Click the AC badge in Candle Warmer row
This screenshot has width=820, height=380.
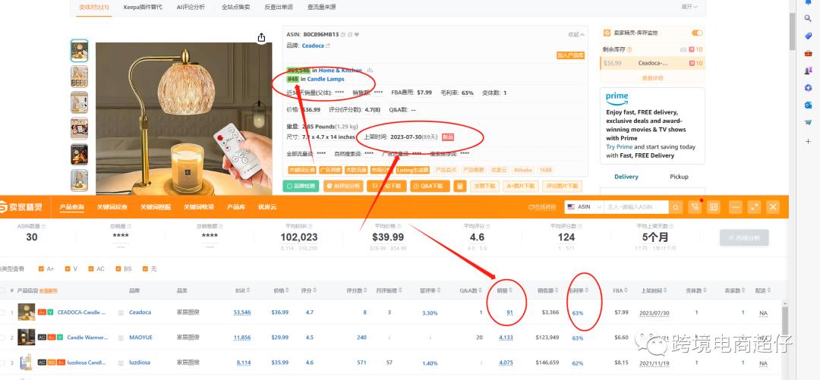42,337
